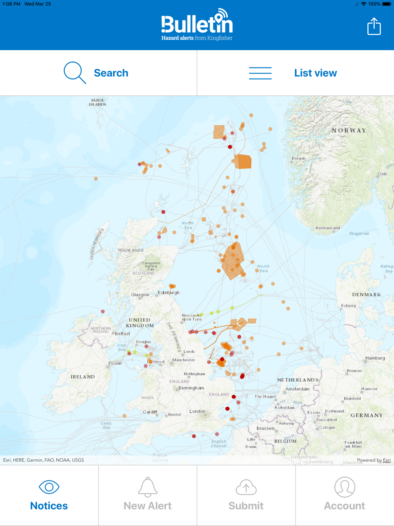The width and height of the screenshot is (394, 526).
Task: Open the Bulletin logo in the header
Action: pos(197,24)
